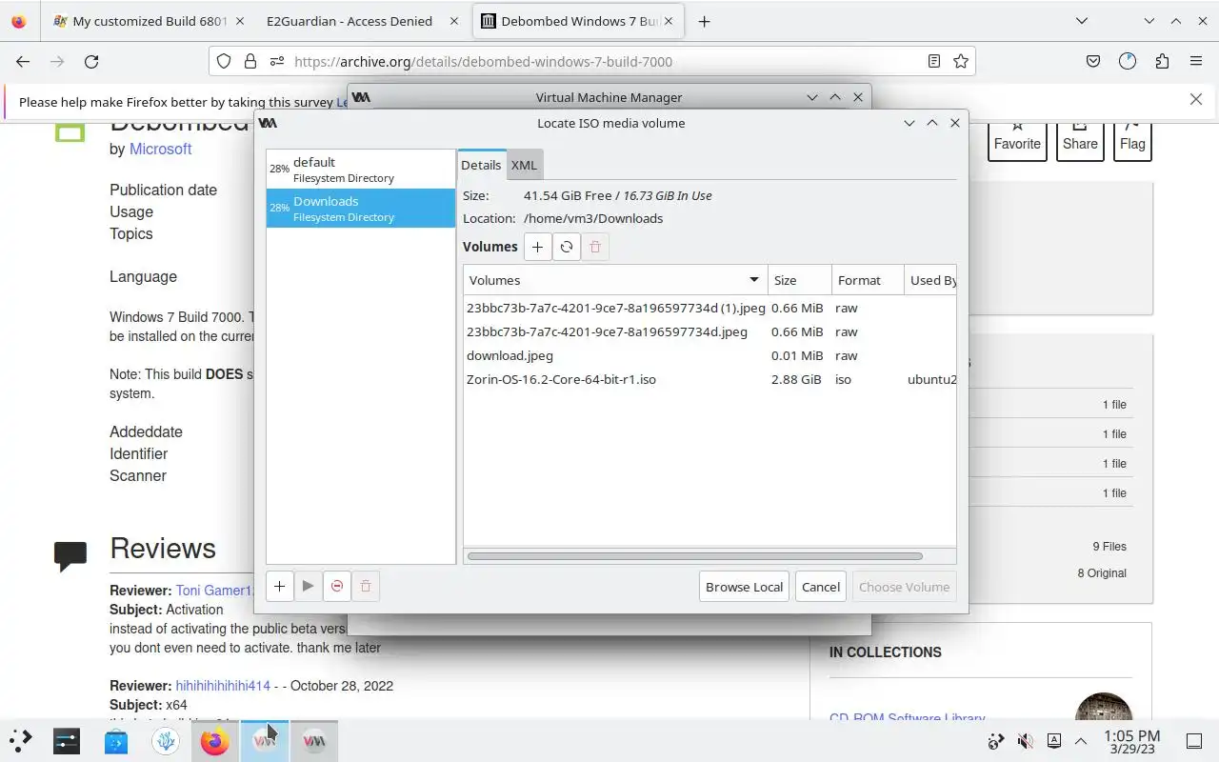Screen dimensions: 1219x762
Task: Open the site information padlock icon
Action: (250, 61)
